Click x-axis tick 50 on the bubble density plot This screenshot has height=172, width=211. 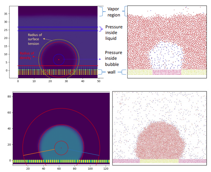99,81
